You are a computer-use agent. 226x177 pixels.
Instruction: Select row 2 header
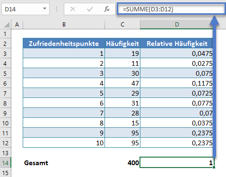pos(5,44)
